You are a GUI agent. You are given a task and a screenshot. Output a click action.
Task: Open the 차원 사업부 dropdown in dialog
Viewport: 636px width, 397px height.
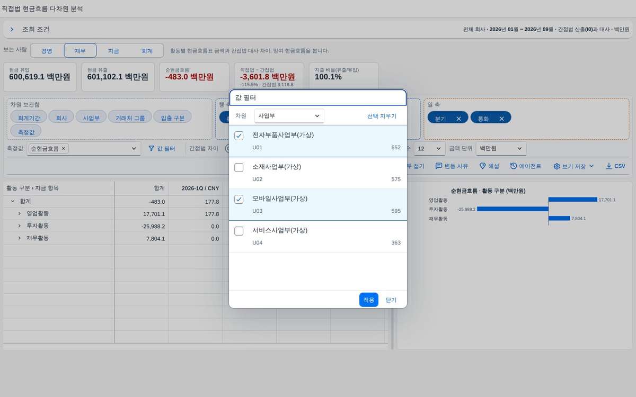click(x=289, y=116)
